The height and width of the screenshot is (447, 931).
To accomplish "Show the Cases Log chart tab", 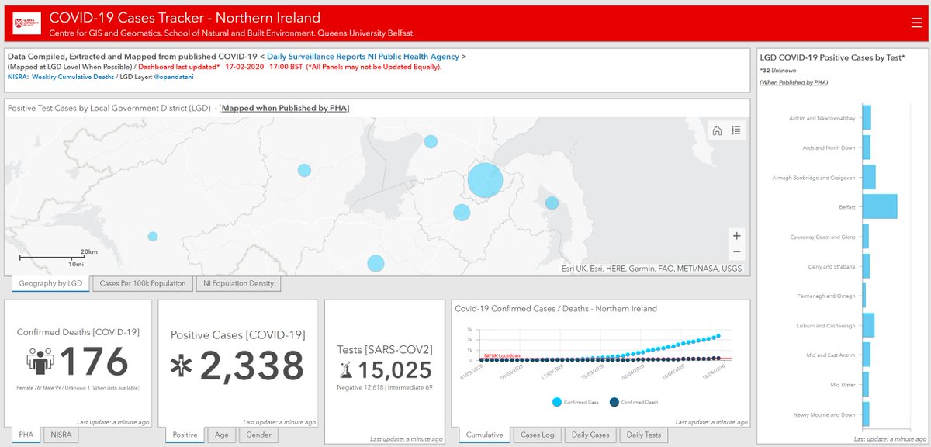I will pos(537,435).
